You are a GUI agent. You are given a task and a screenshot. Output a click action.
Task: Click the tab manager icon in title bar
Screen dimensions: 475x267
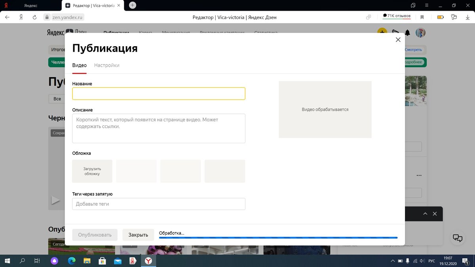pos(413,5)
